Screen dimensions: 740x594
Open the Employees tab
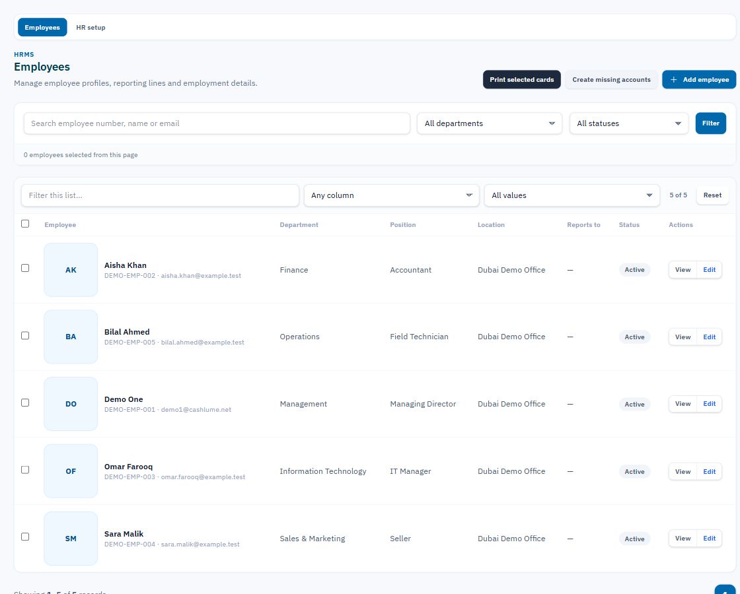coord(42,27)
